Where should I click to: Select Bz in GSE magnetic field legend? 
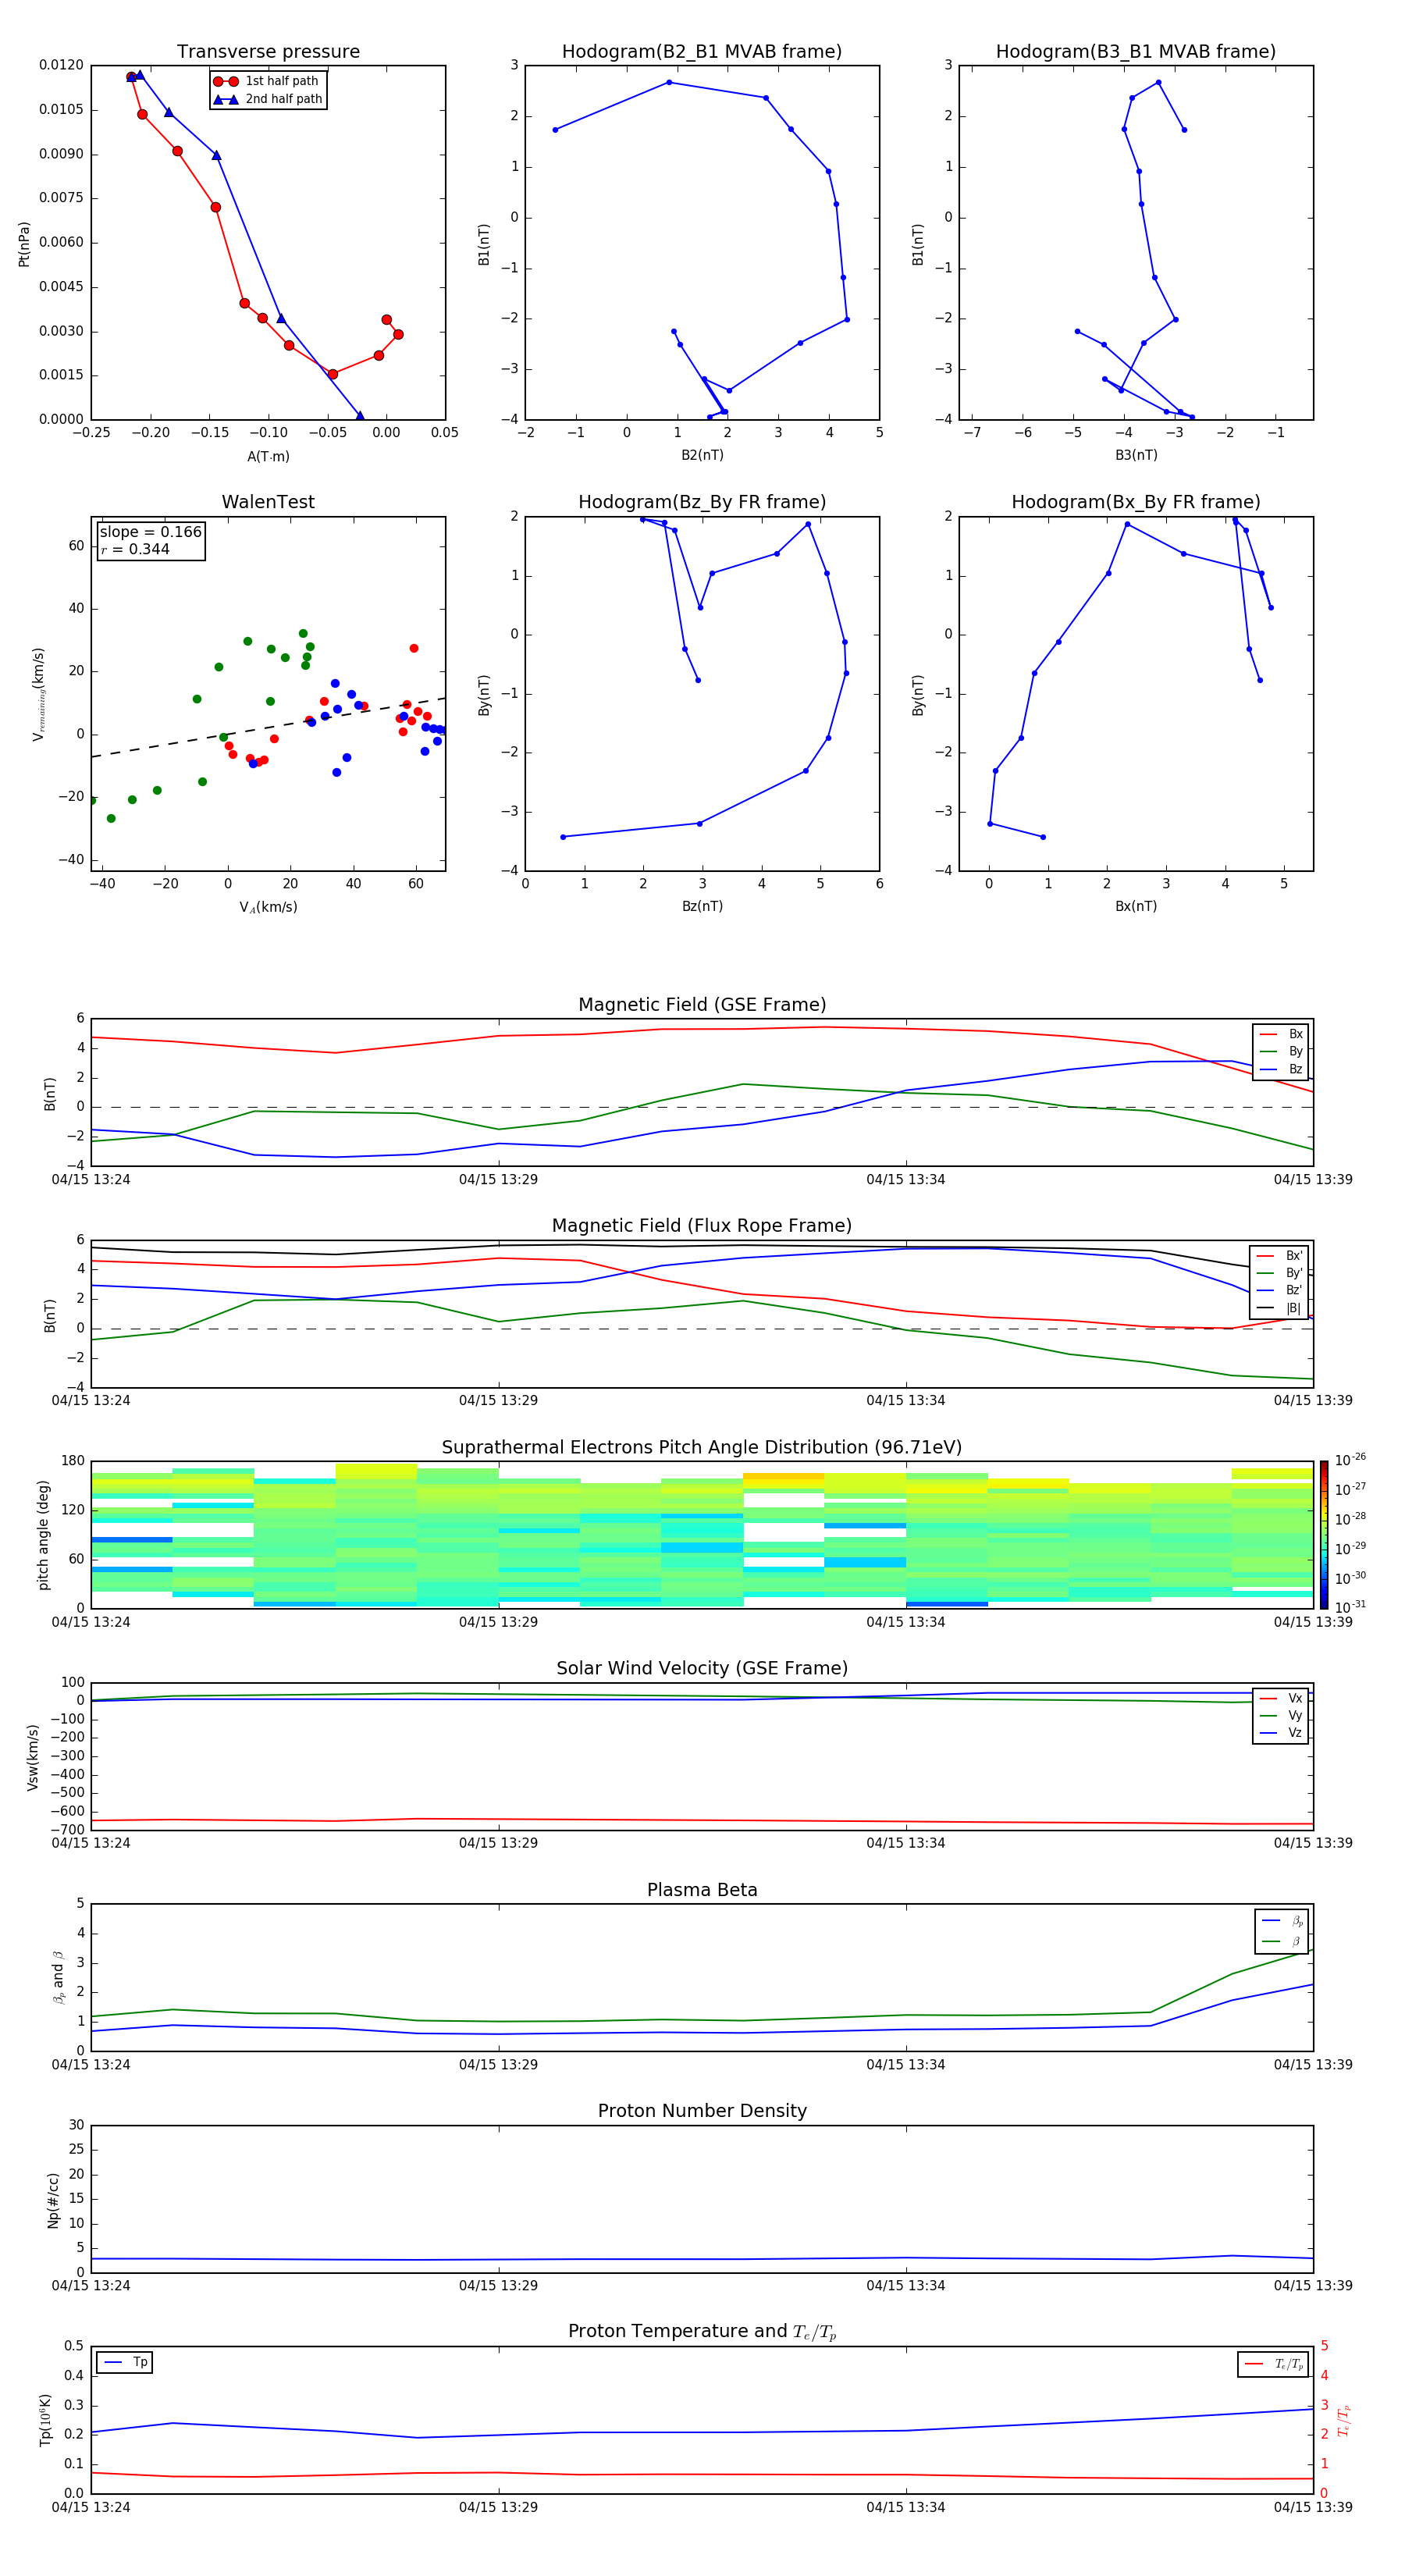coord(1281,1069)
